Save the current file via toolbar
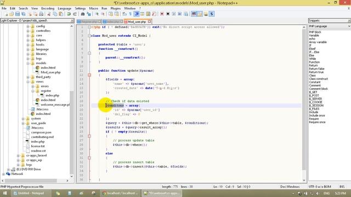 (18, 14)
